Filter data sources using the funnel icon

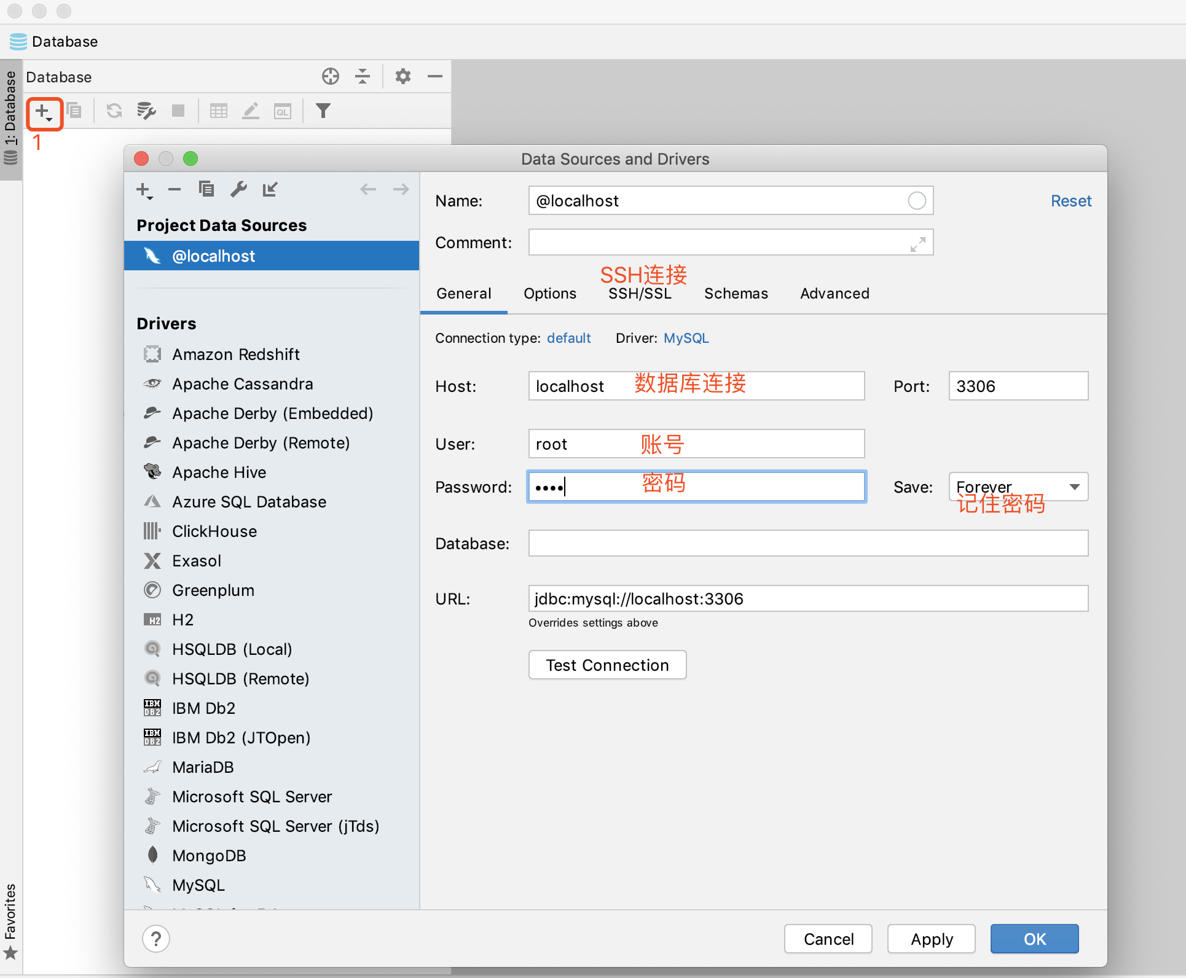coord(323,111)
